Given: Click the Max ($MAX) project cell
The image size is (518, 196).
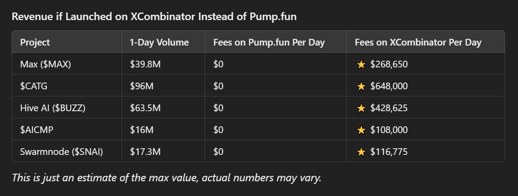Looking at the screenshot, I should pyautogui.click(x=46, y=64).
